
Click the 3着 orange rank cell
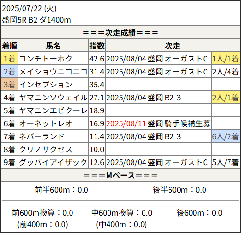10,85
